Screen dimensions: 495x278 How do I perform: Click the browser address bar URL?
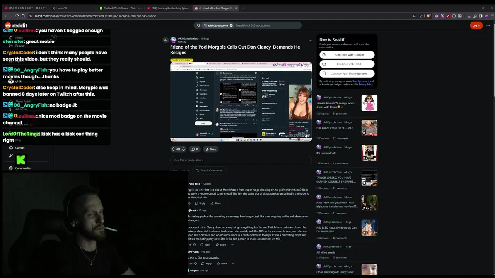click(95, 16)
